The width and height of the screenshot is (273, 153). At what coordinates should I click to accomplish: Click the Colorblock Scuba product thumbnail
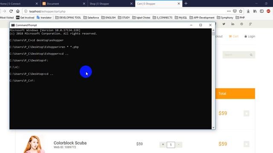(34, 144)
